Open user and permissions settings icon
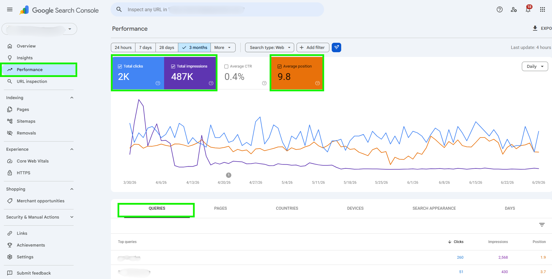Image resolution: width=552 pixels, height=279 pixels. point(514,9)
